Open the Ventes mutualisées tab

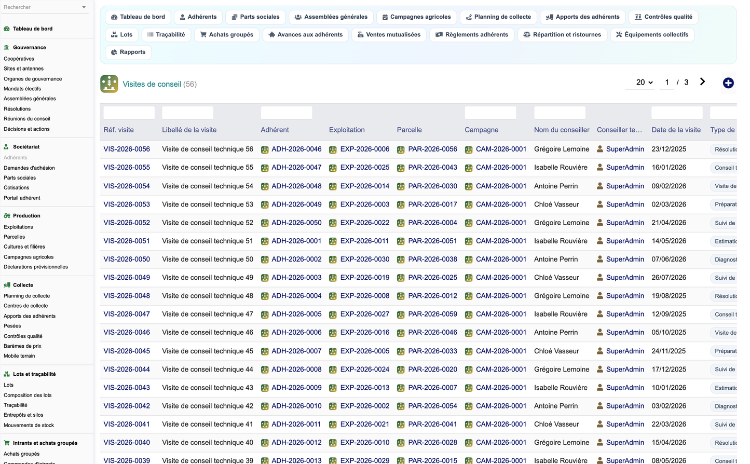389,35
